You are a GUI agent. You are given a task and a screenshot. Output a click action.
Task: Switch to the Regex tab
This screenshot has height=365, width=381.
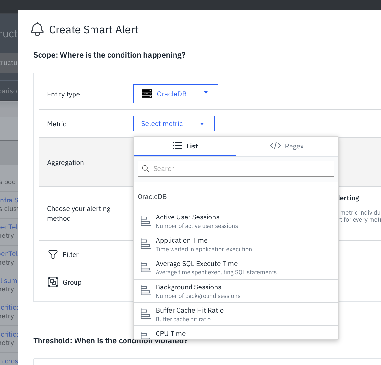(287, 146)
